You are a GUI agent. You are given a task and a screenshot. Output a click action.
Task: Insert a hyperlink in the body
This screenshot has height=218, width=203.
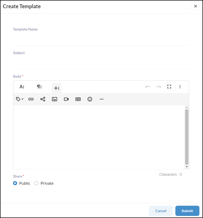(31, 99)
